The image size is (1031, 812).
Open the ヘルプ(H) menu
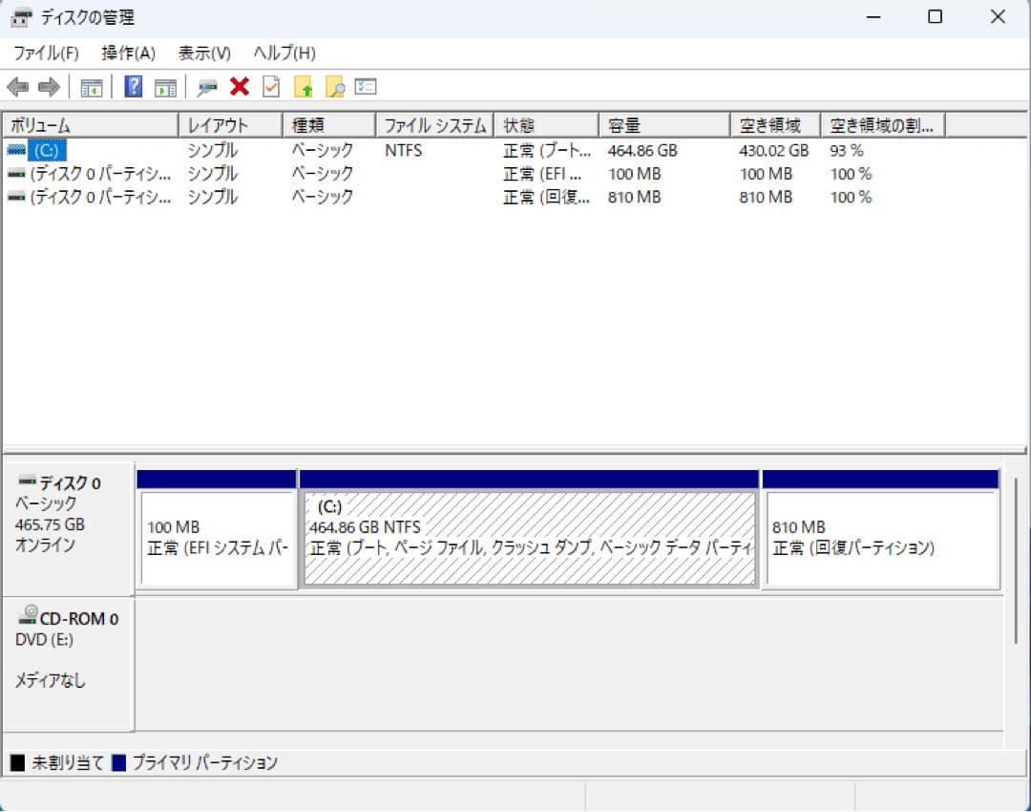[x=284, y=53]
